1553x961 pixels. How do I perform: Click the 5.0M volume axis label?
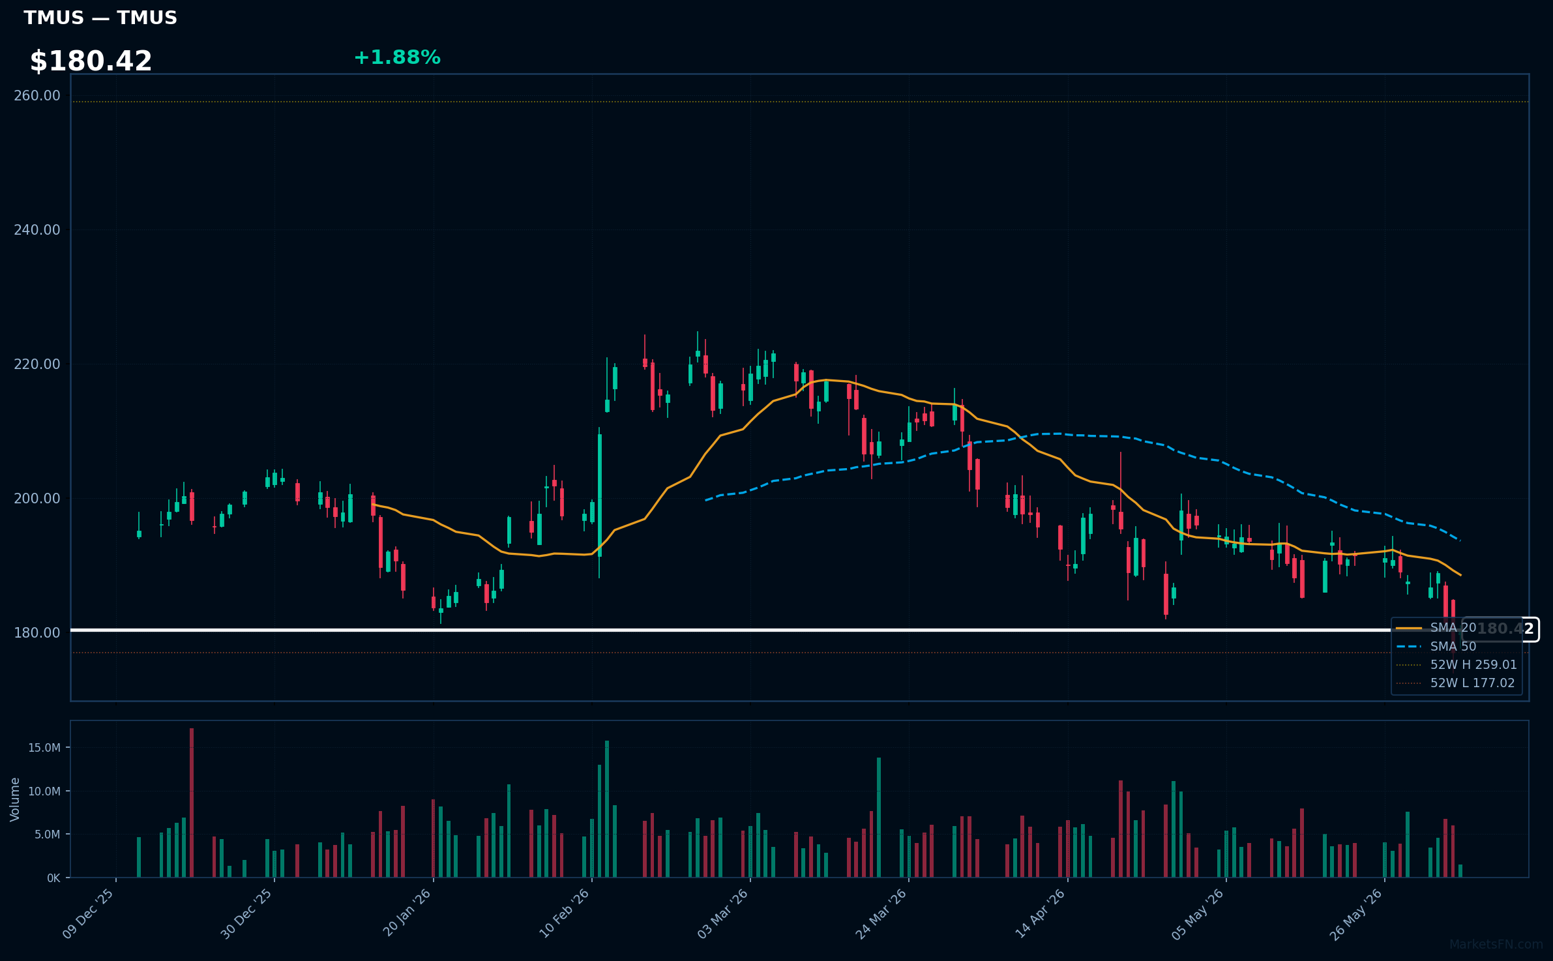[x=47, y=835]
